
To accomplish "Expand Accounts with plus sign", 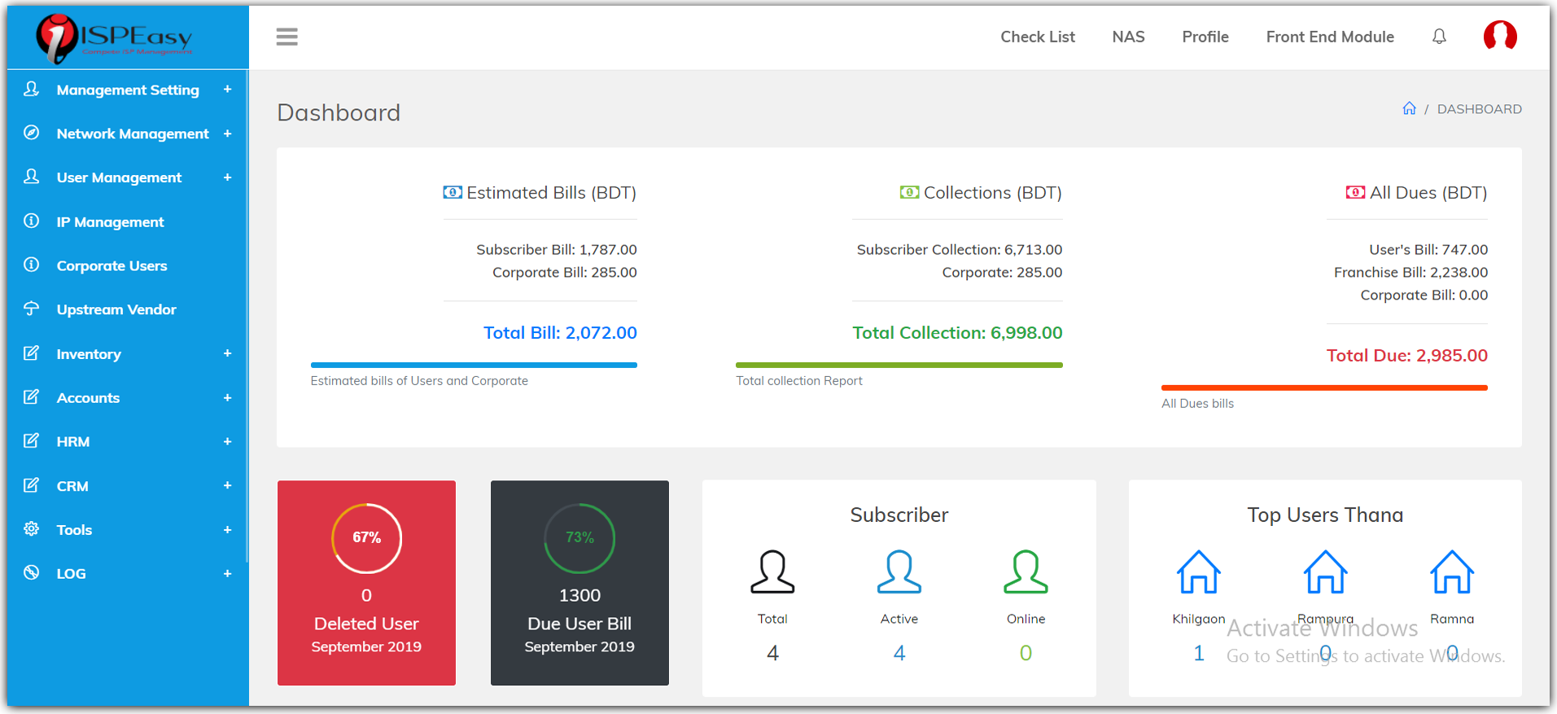I will click(228, 397).
